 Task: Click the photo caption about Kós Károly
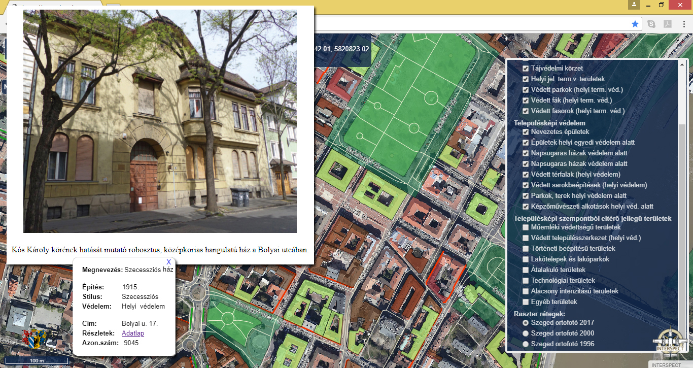(160, 250)
